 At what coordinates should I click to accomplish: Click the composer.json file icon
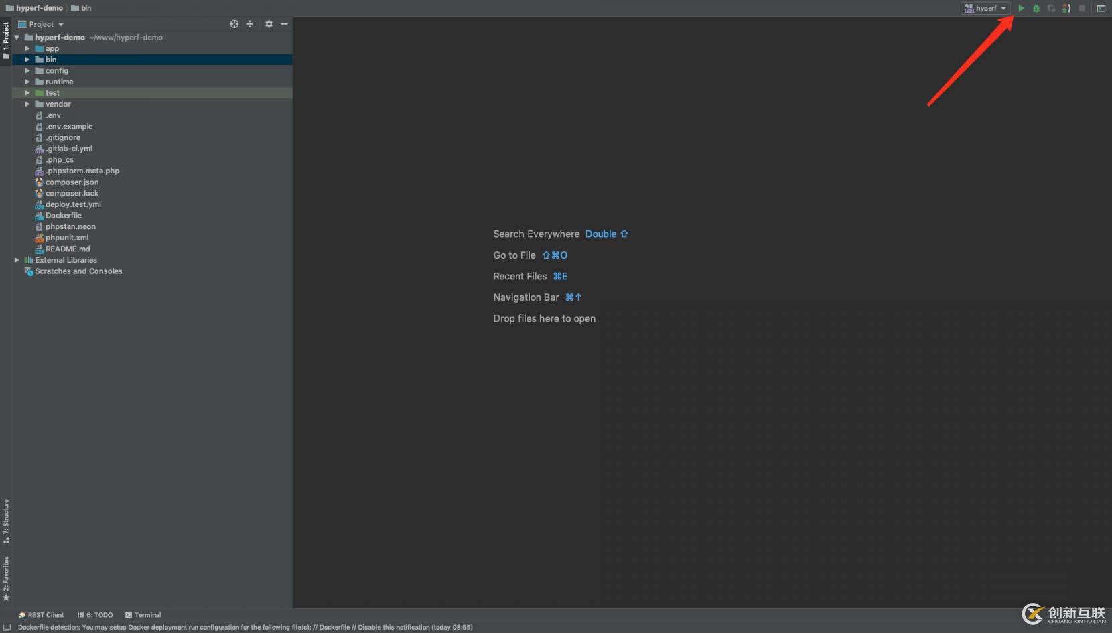tap(39, 182)
